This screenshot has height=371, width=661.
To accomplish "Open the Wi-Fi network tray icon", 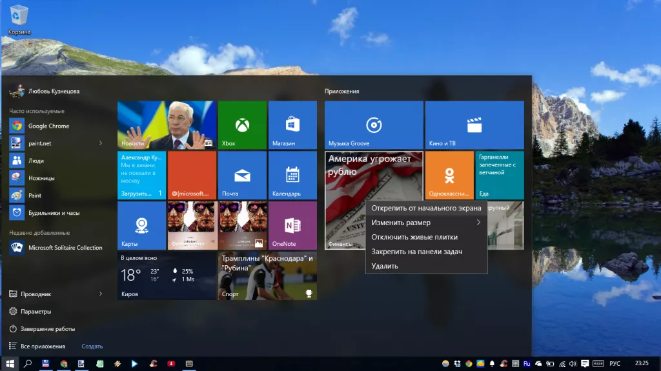I will pos(562,363).
